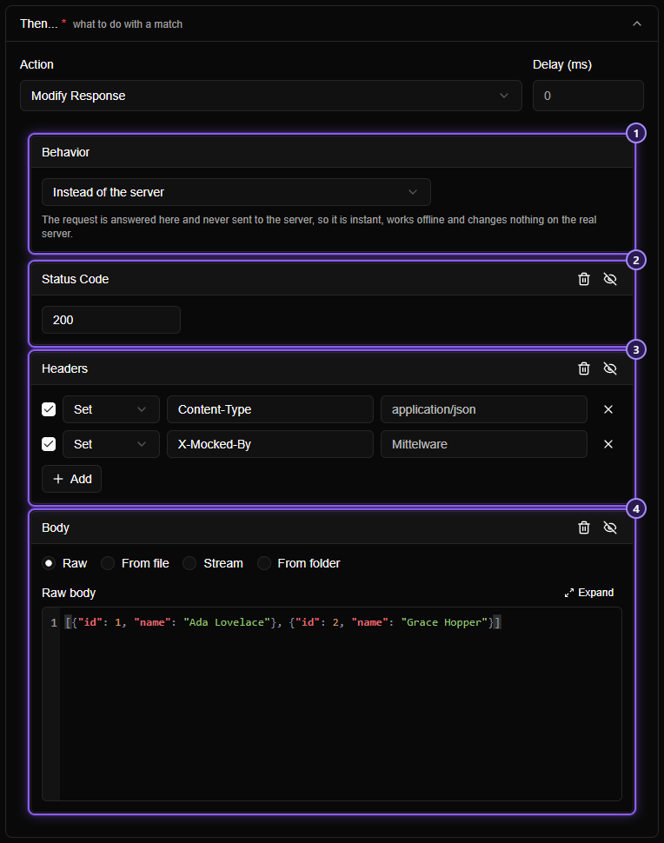
Task: Remove the Content-Type header row
Action: 608,409
